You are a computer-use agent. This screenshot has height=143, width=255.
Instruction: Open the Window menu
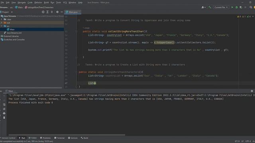[72, 3]
